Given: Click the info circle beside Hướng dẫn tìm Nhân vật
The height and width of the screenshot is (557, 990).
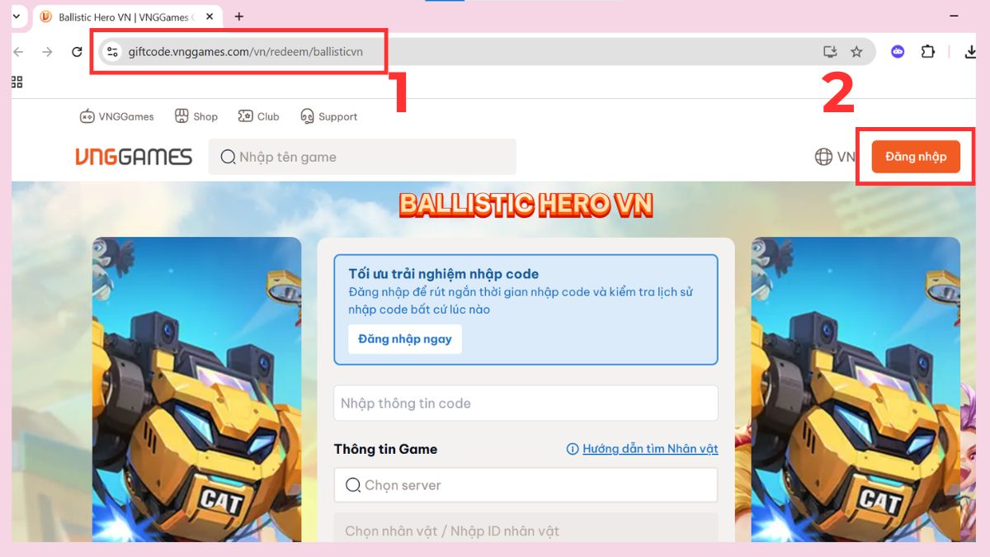Looking at the screenshot, I should click(x=572, y=448).
